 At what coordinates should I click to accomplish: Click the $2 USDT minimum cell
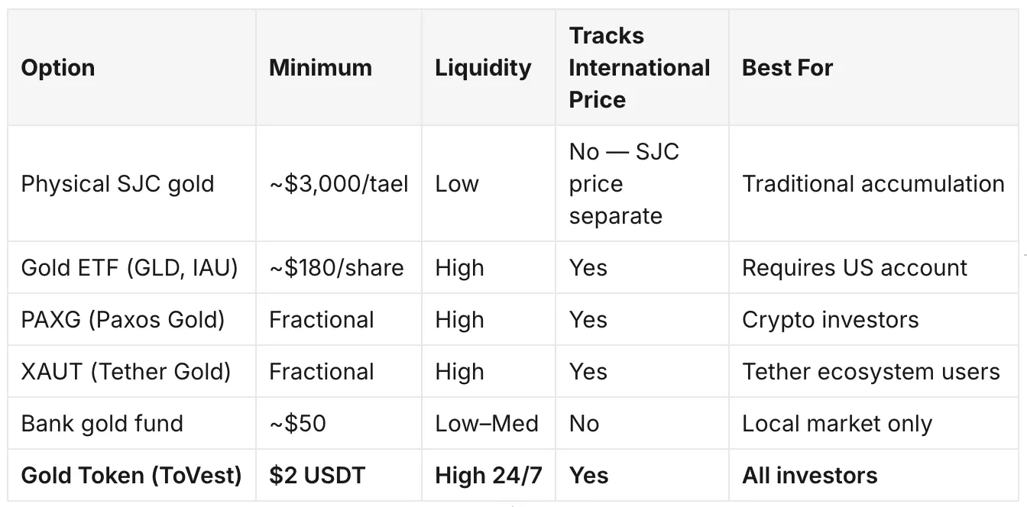pos(317,476)
